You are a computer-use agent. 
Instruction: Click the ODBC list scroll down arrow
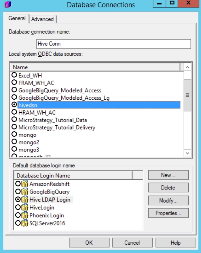pyautogui.click(x=187, y=153)
